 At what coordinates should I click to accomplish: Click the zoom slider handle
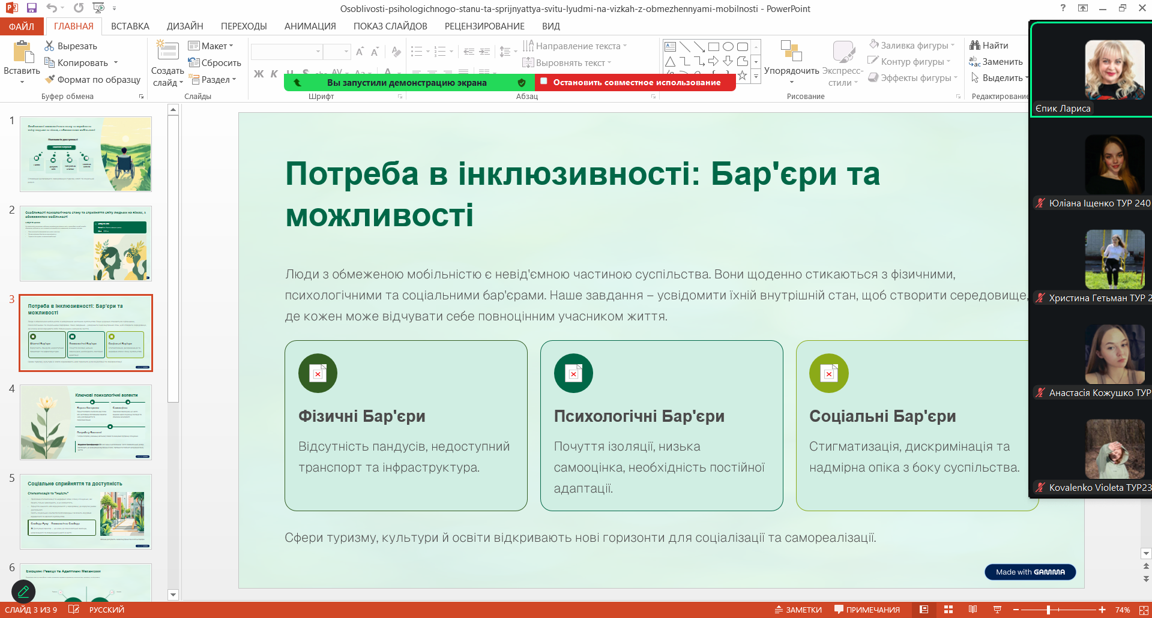pos(1048,610)
